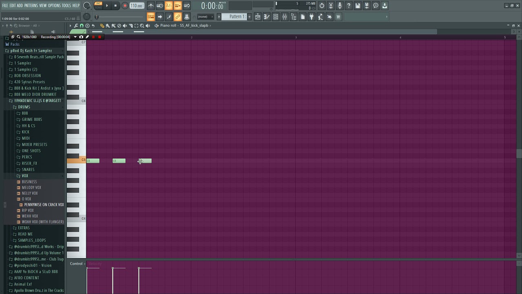Click the Stop button
This screenshot has width=522, height=294.
115,6
